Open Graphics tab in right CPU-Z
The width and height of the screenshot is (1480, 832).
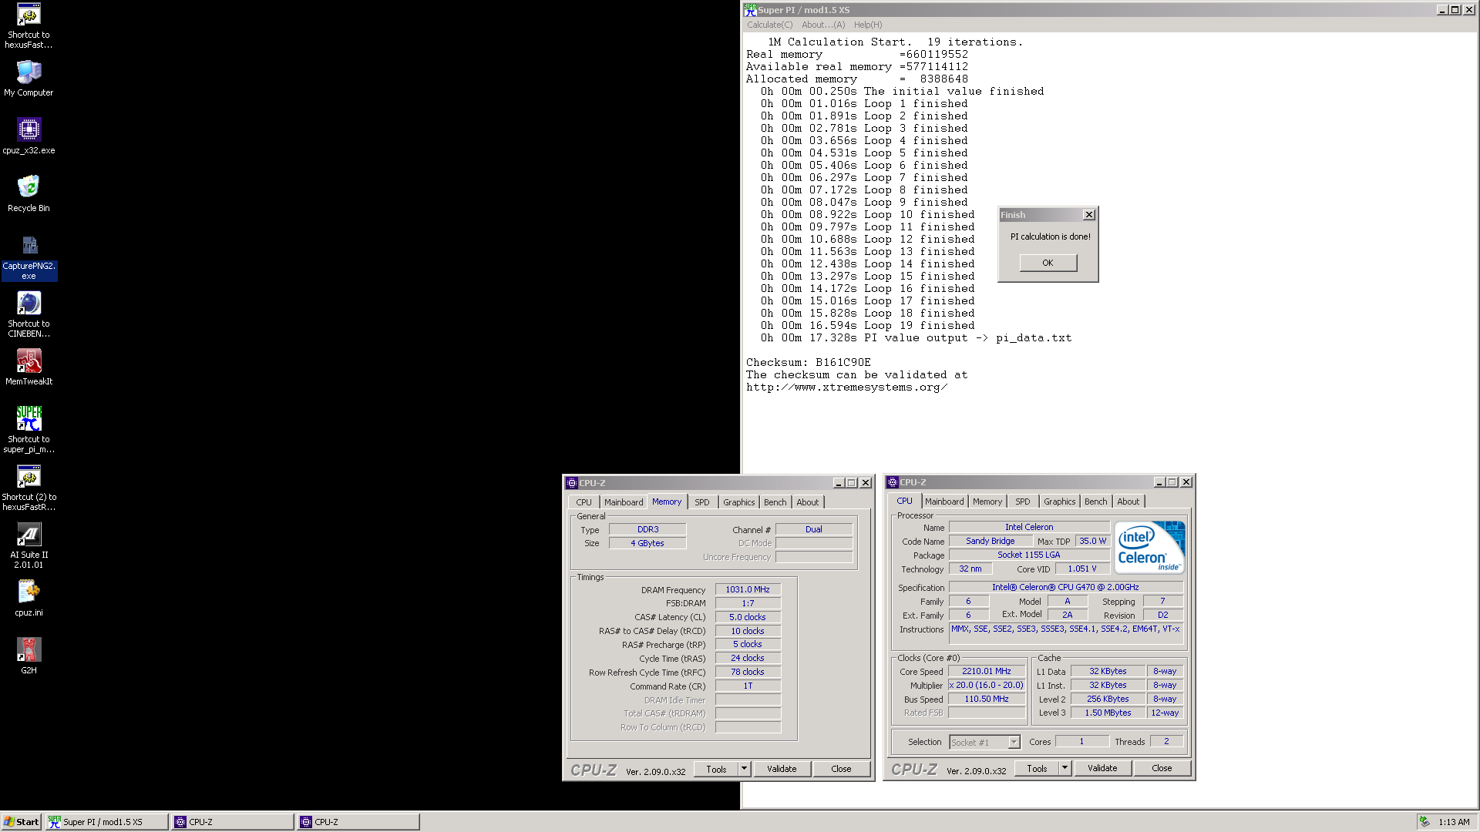pyautogui.click(x=1059, y=502)
